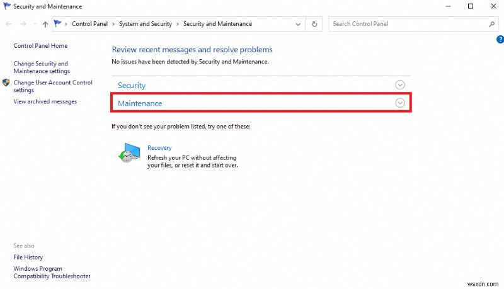Click the window title flag icon
The image size is (504, 289).
(7, 6)
